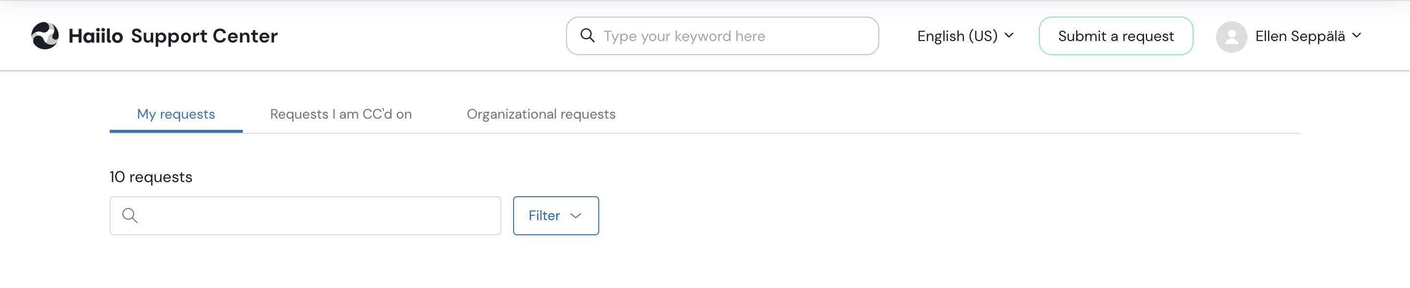Open the Ellen Seppälä account menu
Image resolution: width=1410 pixels, height=288 pixels.
pos(1289,37)
